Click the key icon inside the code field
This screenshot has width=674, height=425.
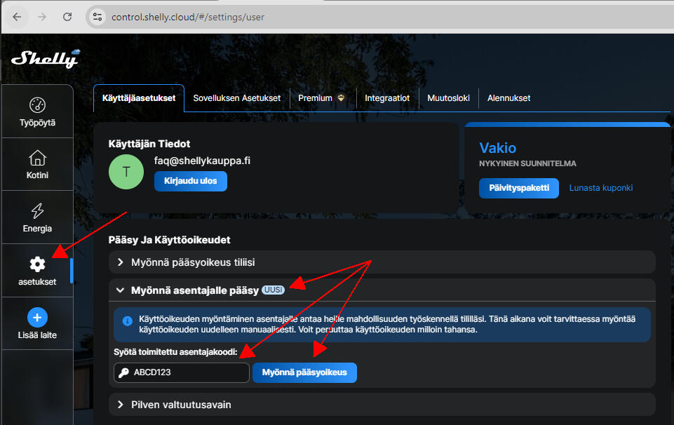(126, 372)
